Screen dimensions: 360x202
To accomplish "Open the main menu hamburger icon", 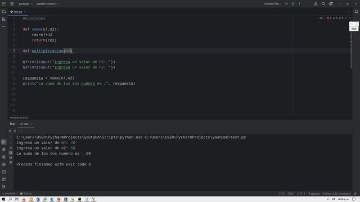I will 12,4.
